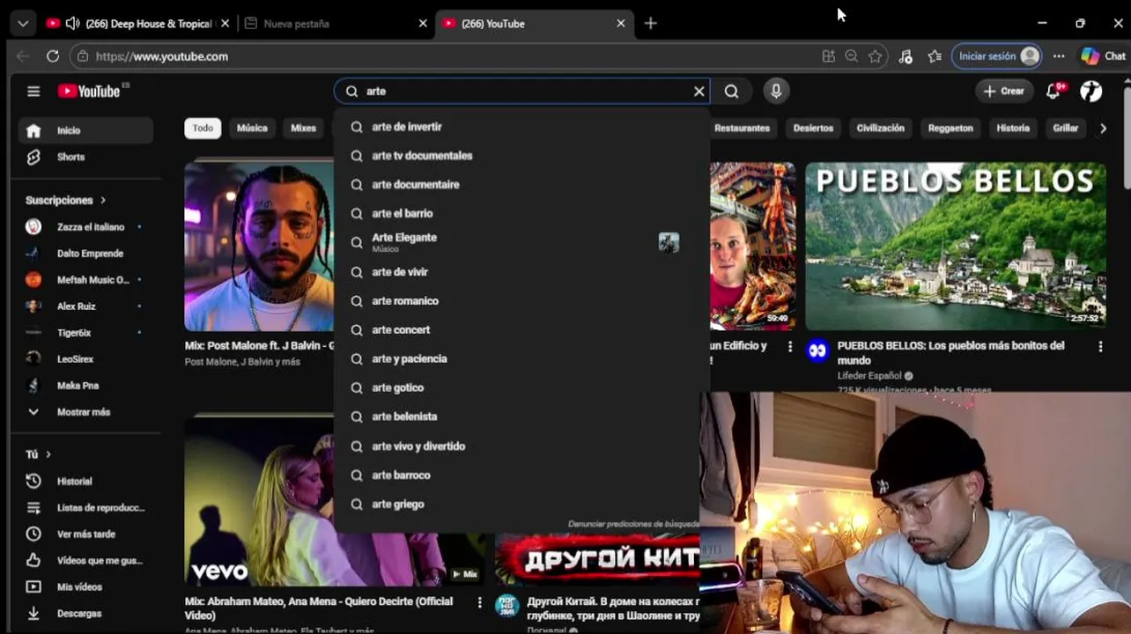Image resolution: width=1131 pixels, height=634 pixels.
Task: Select the Desiertos filter chip
Action: pos(813,128)
